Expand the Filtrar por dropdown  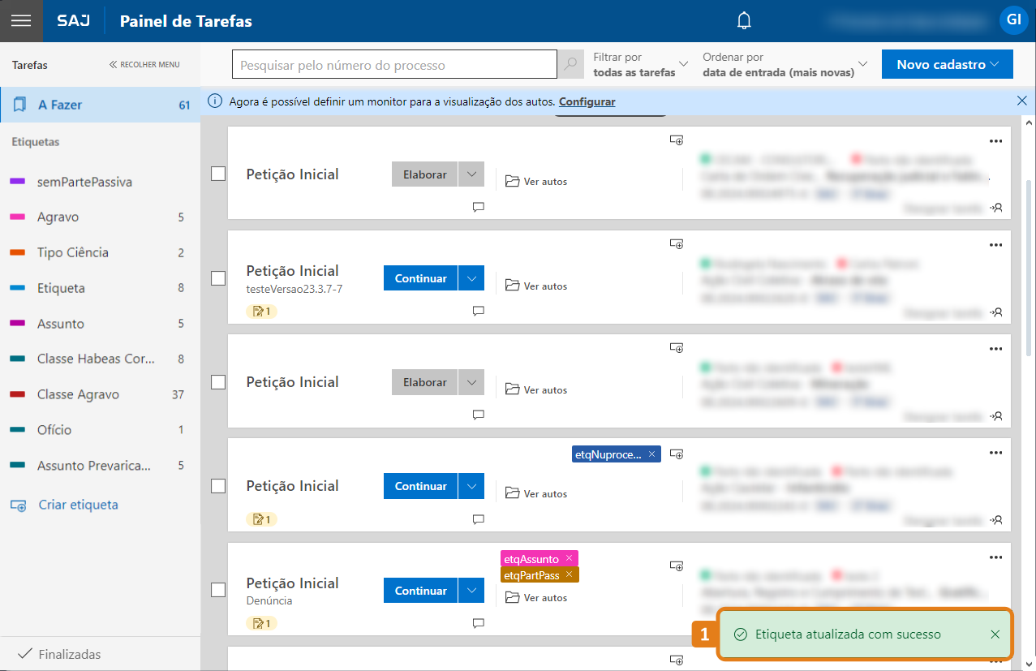point(640,64)
